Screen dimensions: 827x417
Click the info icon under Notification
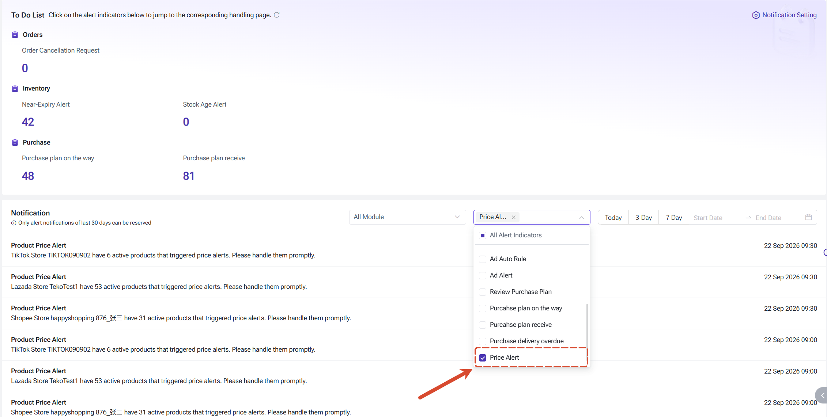coord(14,223)
